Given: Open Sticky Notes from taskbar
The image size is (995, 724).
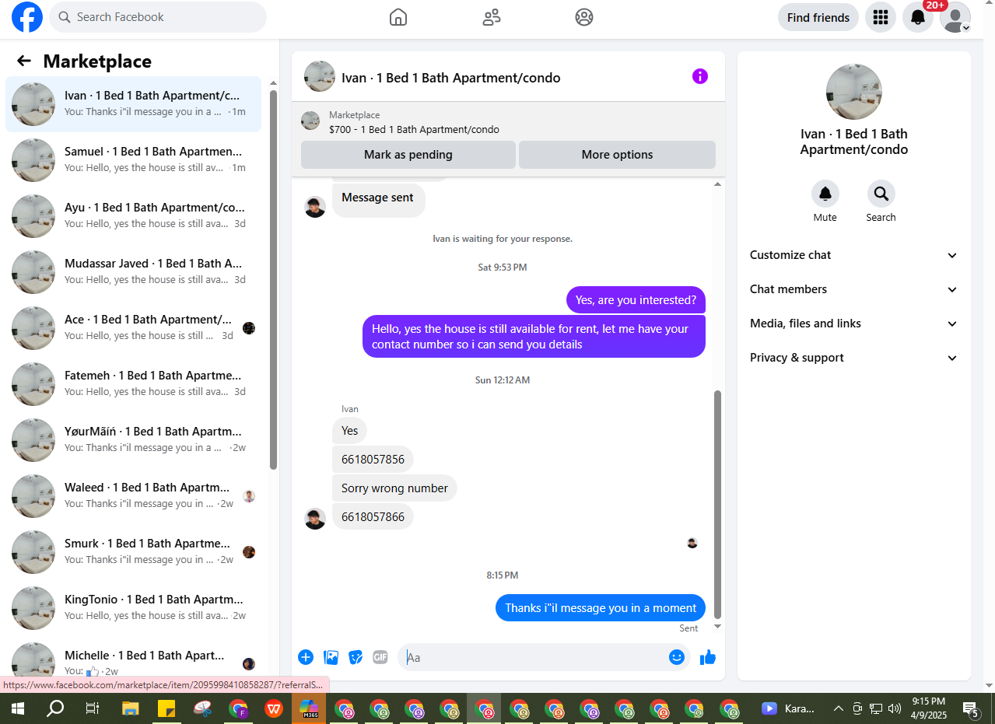Looking at the screenshot, I should tap(166, 708).
